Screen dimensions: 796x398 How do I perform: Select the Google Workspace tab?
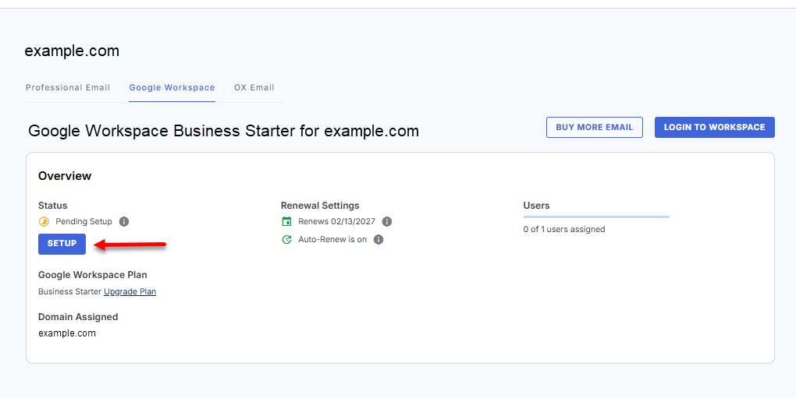[172, 87]
